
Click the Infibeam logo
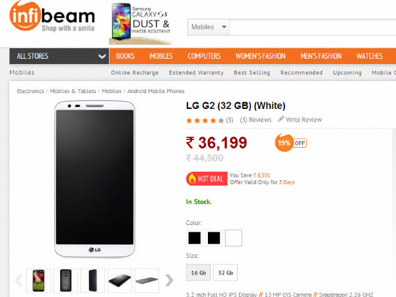(x=52, y=16)
